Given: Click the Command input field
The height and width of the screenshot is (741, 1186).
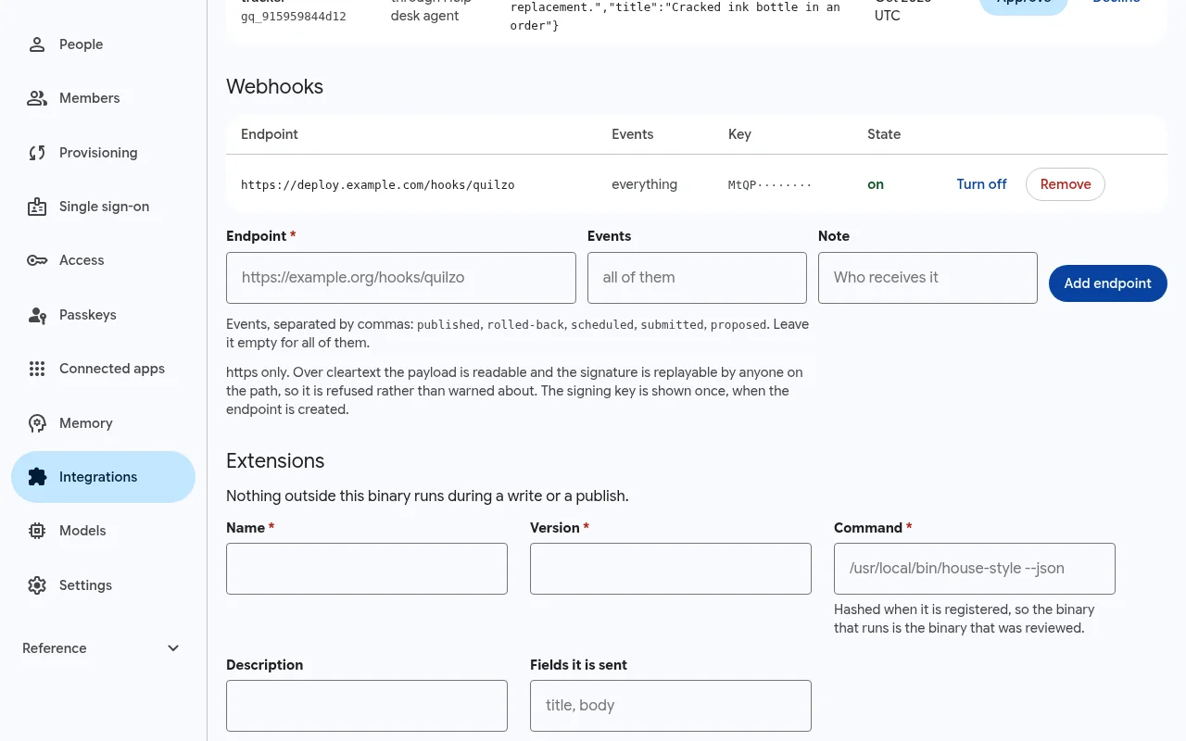Looking at the screenshot, I should pyautogui.click(x=975, y=569).
